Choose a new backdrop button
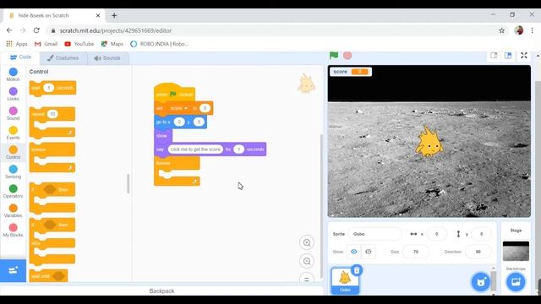The width and height of the screenshot is (541, 304). (516, 282)
